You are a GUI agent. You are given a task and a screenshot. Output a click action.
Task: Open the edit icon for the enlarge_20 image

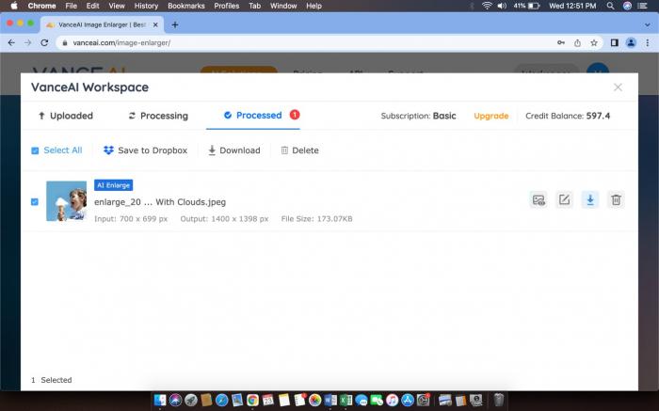(x=564, y=199)
